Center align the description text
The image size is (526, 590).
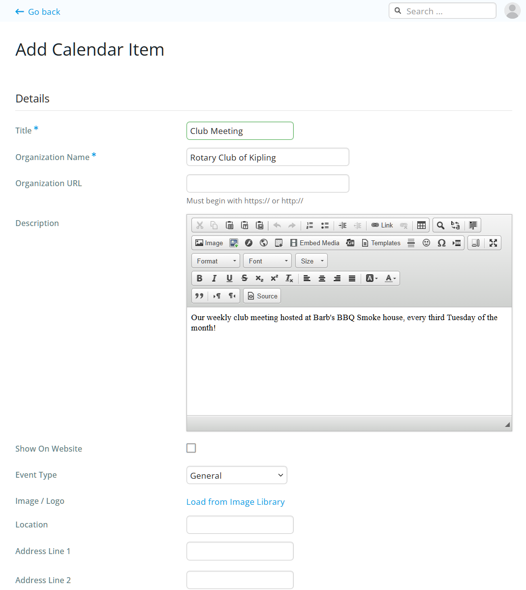[322, 278]
